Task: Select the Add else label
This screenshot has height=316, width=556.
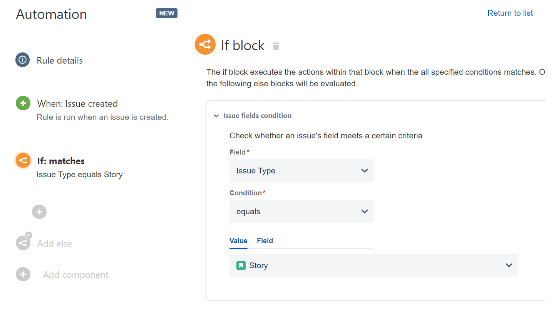Action: [54, 243]
